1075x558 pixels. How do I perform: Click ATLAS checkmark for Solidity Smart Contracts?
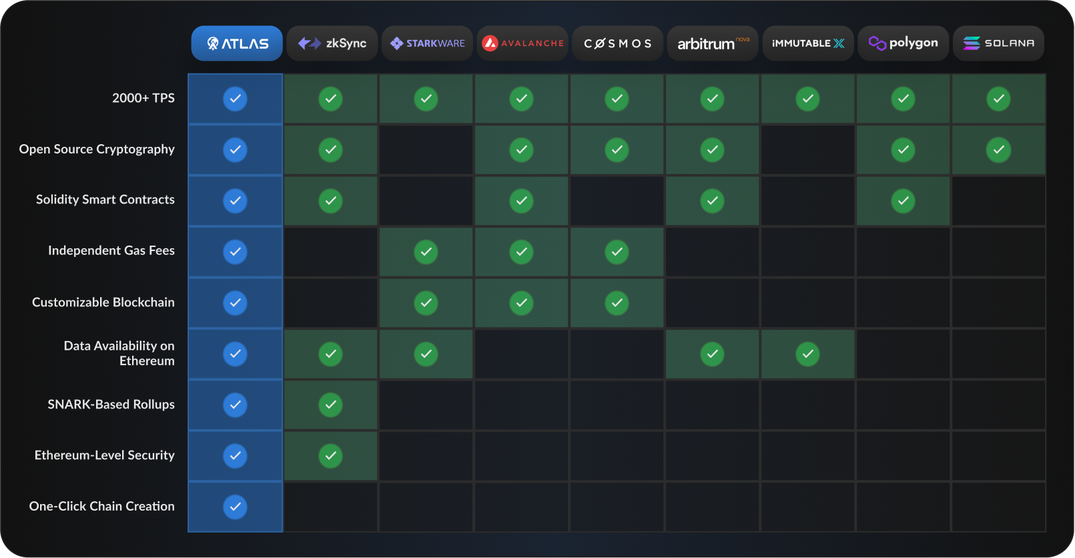[x=235, y=201]
